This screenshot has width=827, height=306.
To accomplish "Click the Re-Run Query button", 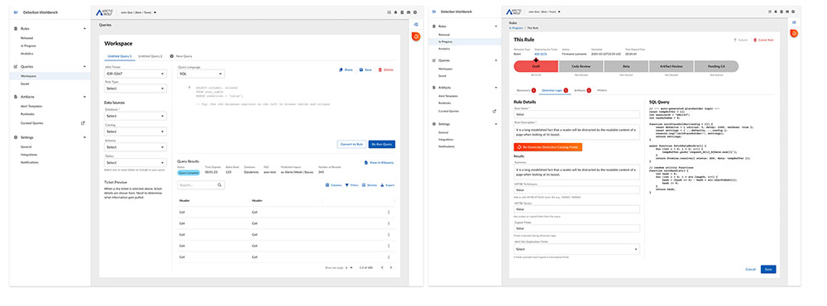I will [382, 144].
